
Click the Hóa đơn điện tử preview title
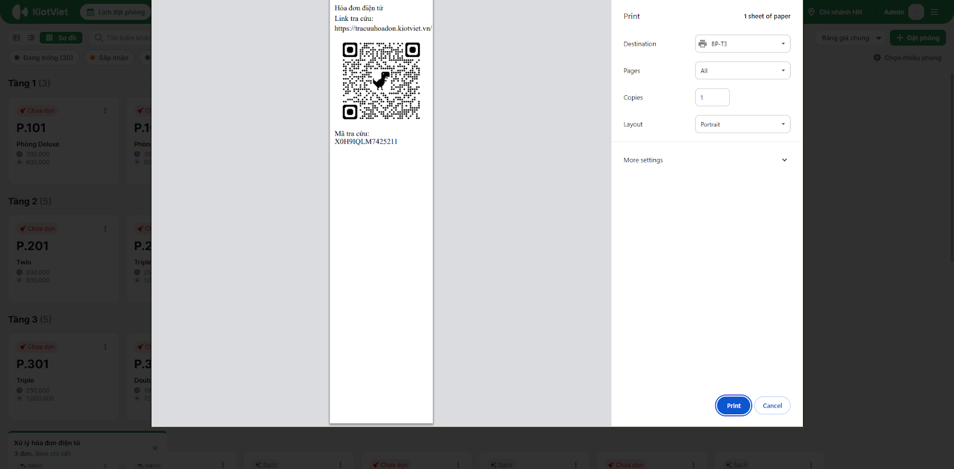359,8
